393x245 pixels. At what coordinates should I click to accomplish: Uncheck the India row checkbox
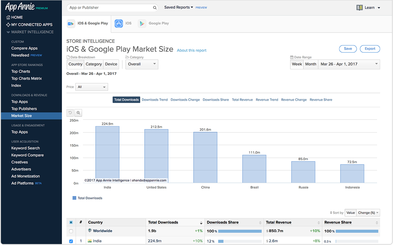(71, 241)
